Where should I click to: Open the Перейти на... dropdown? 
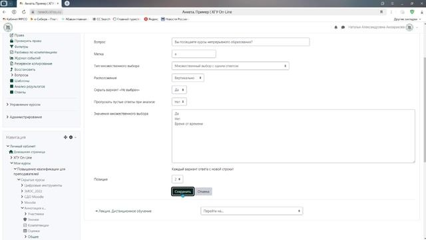[252, 211]
